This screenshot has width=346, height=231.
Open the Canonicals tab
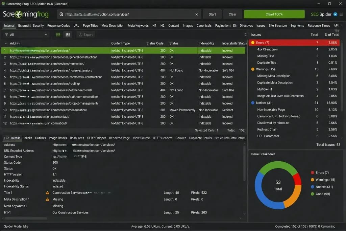204,26
